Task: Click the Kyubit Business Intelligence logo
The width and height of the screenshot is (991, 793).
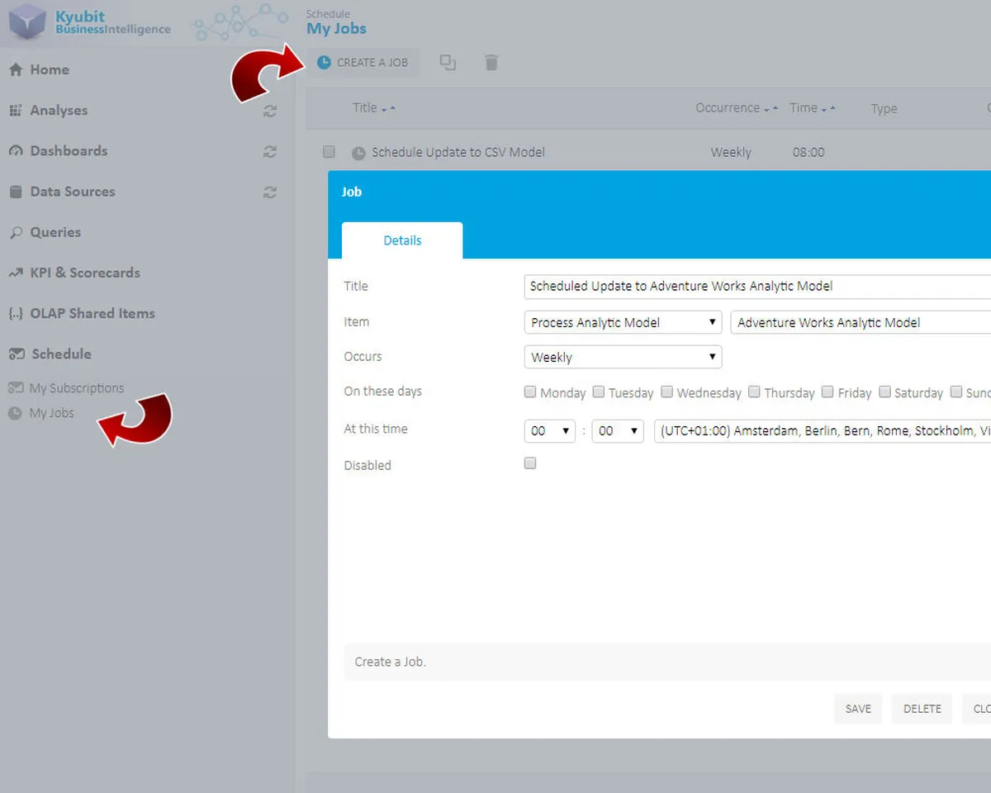Action: pyautogui.click(x=89, y=22)
